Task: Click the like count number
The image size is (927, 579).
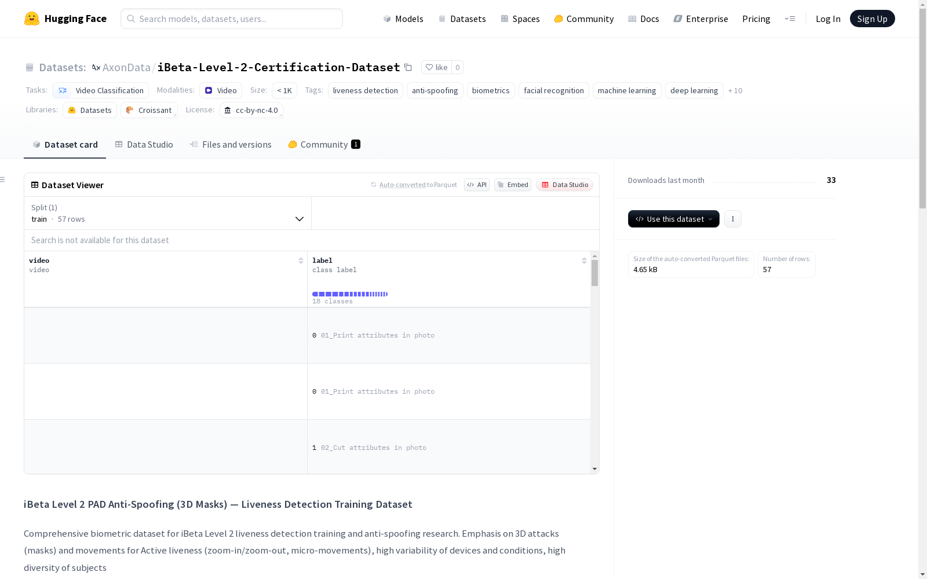Action: pyautogui.click(x=457, y=67)
